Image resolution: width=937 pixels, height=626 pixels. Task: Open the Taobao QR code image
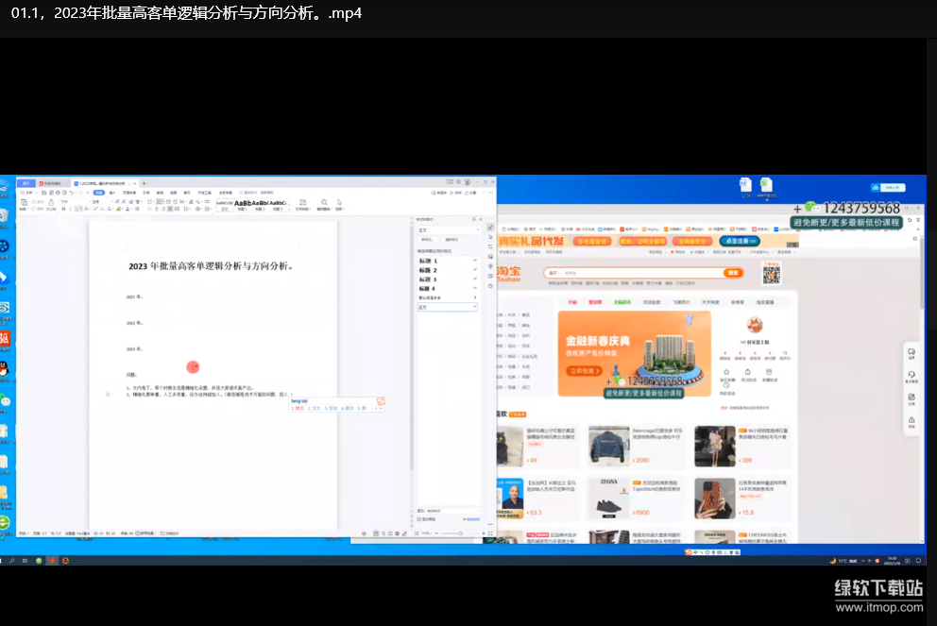(772, 274)
